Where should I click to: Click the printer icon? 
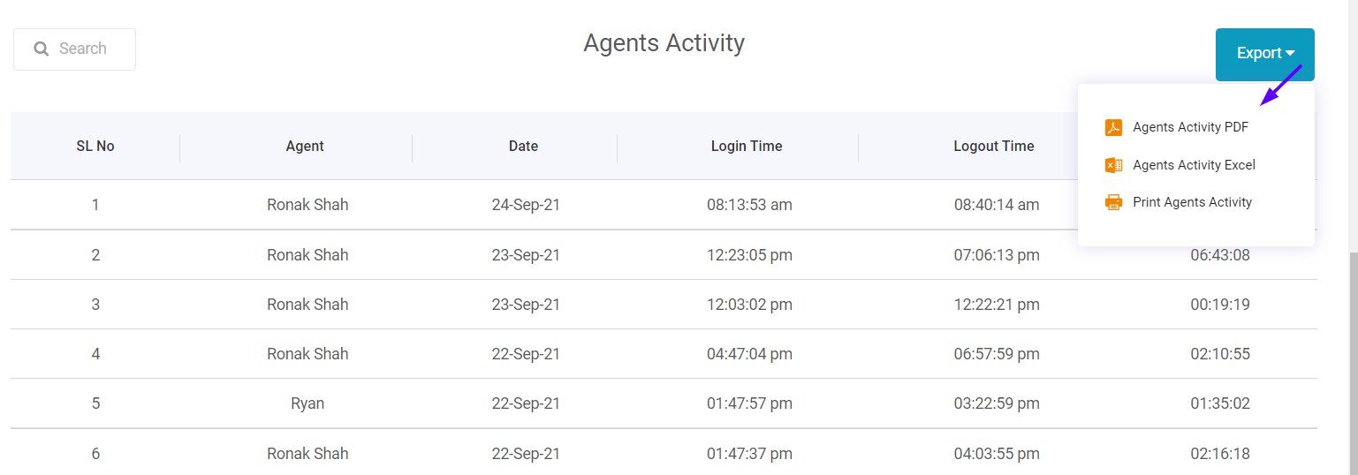pos(1113,202)
